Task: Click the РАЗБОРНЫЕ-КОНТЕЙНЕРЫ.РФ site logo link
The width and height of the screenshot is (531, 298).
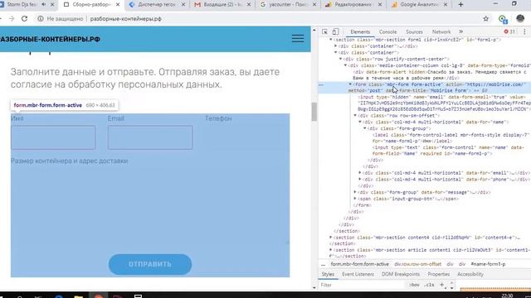Action: click(50, 39)
